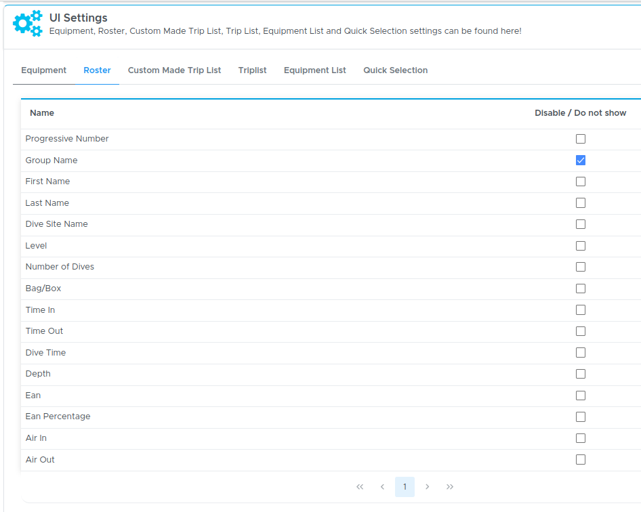Open the Custom Made Trip List tab
The height and width of the screenshot is (512, 641).
[x=175, y=70]
